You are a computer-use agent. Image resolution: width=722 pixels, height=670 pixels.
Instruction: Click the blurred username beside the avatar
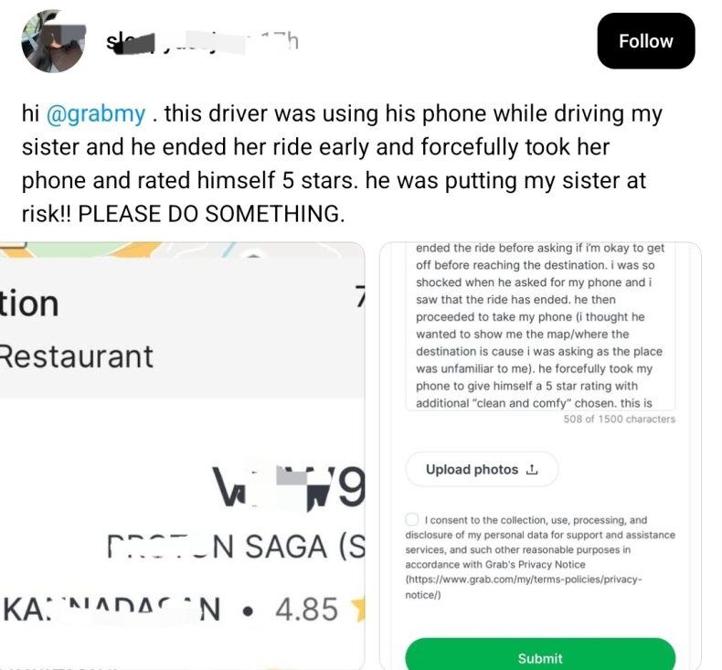[x=175, y=42]
